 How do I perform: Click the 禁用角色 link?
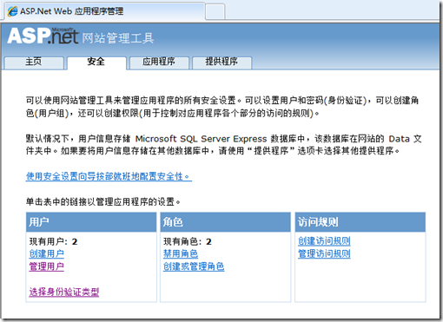pos(181,253)
